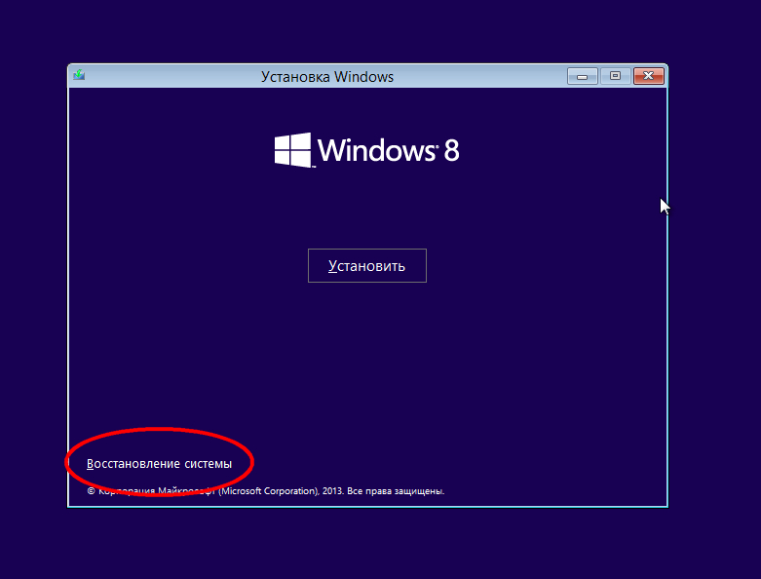Close the Установка Windows window

648,76
